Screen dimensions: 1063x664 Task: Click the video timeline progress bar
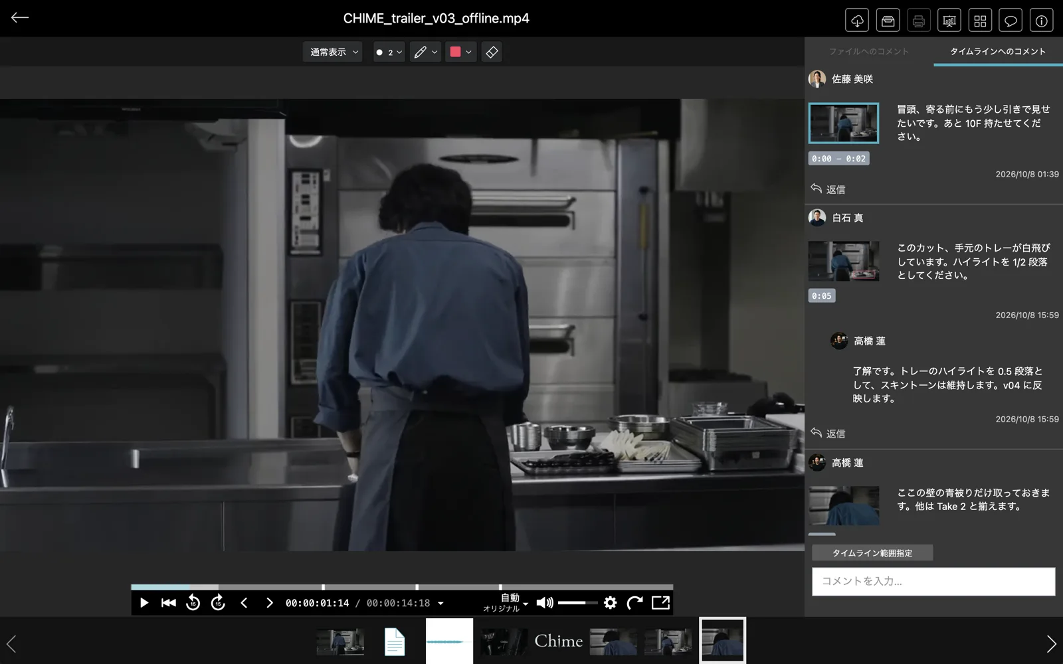click(402, 587)
